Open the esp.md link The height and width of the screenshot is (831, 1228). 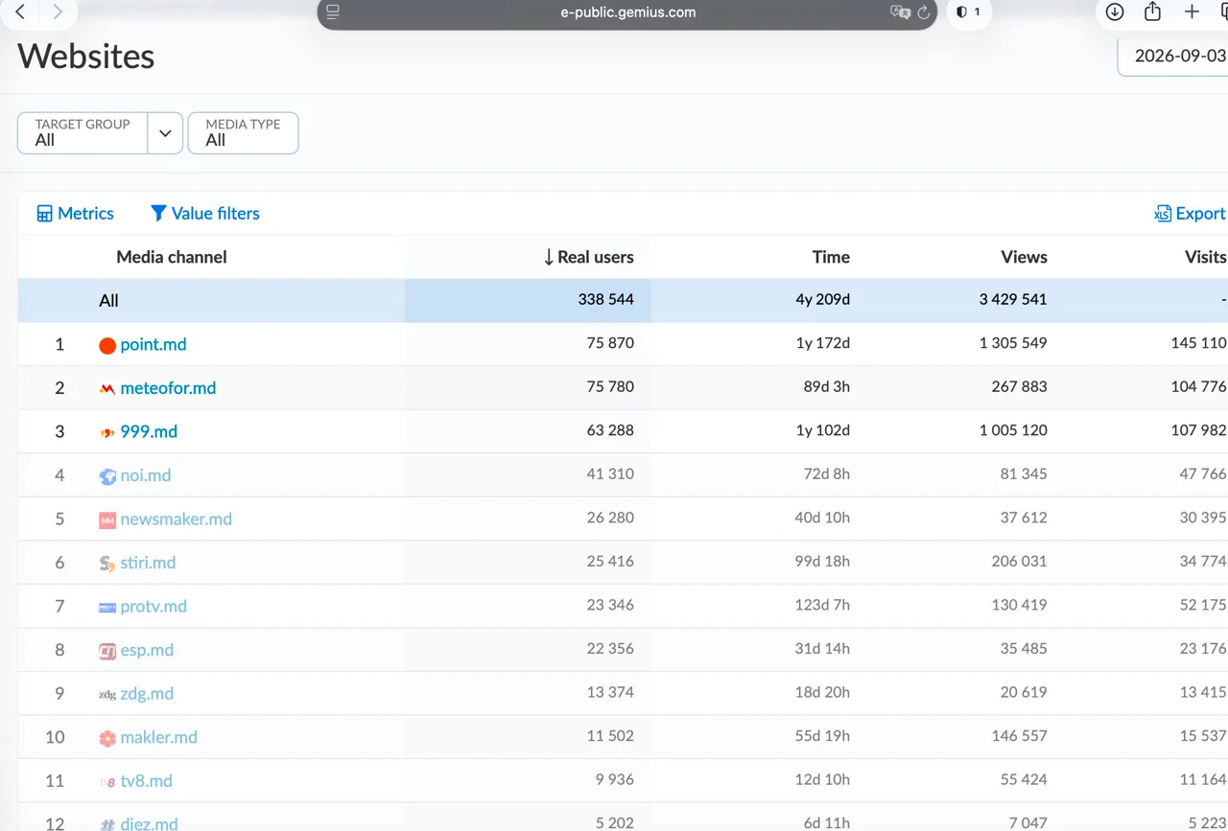pos(147,650)
